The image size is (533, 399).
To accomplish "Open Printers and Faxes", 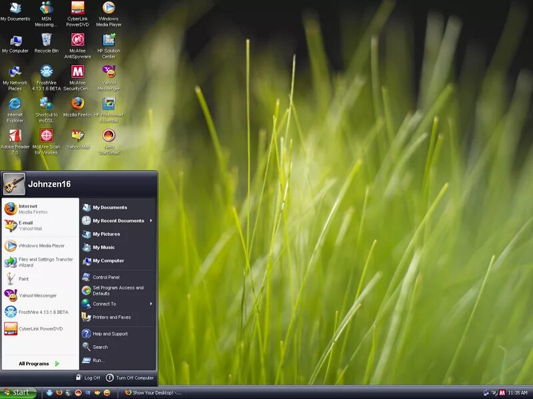I will pos(118,317).
